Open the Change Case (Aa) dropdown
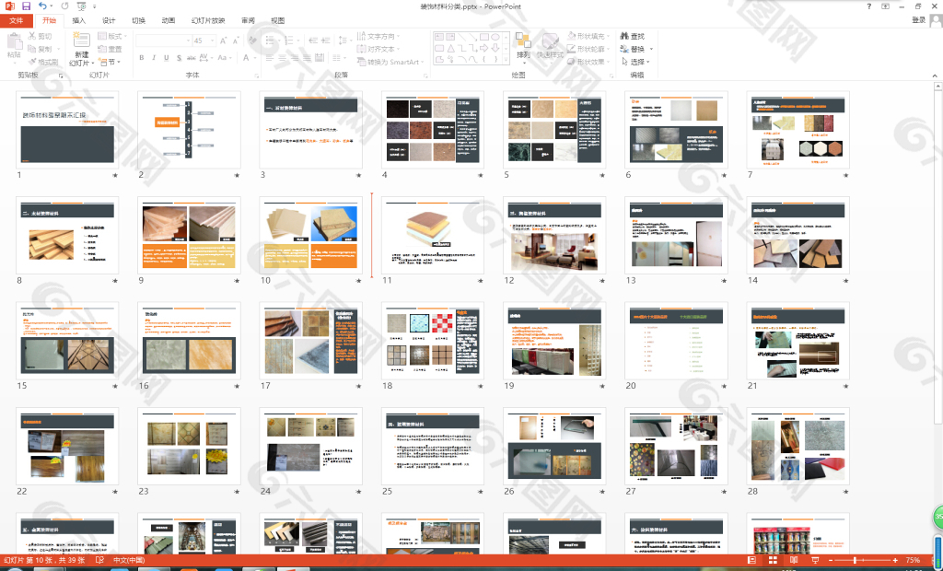Screen dimensions: 943x571 point(224,58)
